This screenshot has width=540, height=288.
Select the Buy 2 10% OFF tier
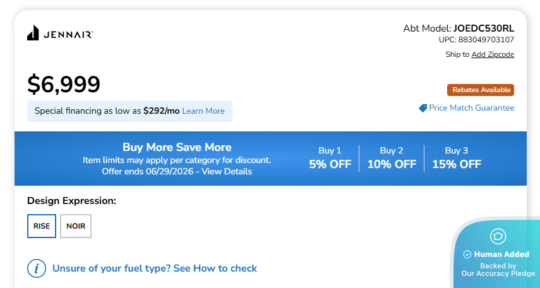tap(392, 158)
